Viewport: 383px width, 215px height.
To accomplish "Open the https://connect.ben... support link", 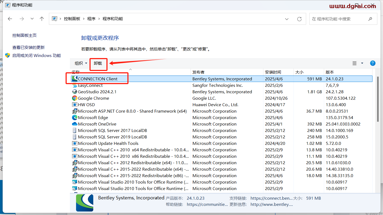I will pyautogui.click(x=271, y=198).
